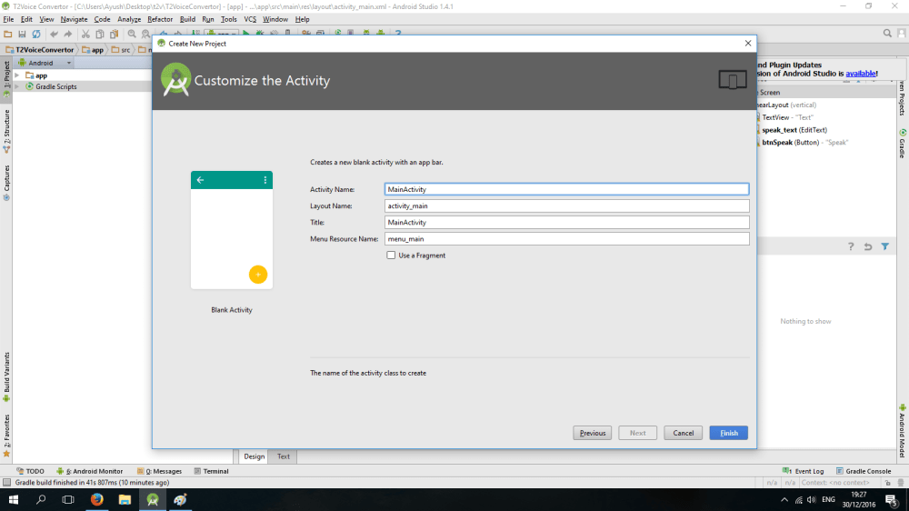Click the Finish button

(x=728, y=433)
